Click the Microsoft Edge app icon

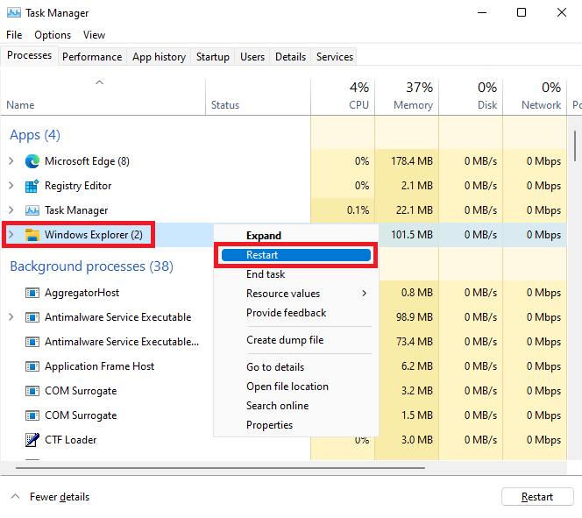point(32,161)
